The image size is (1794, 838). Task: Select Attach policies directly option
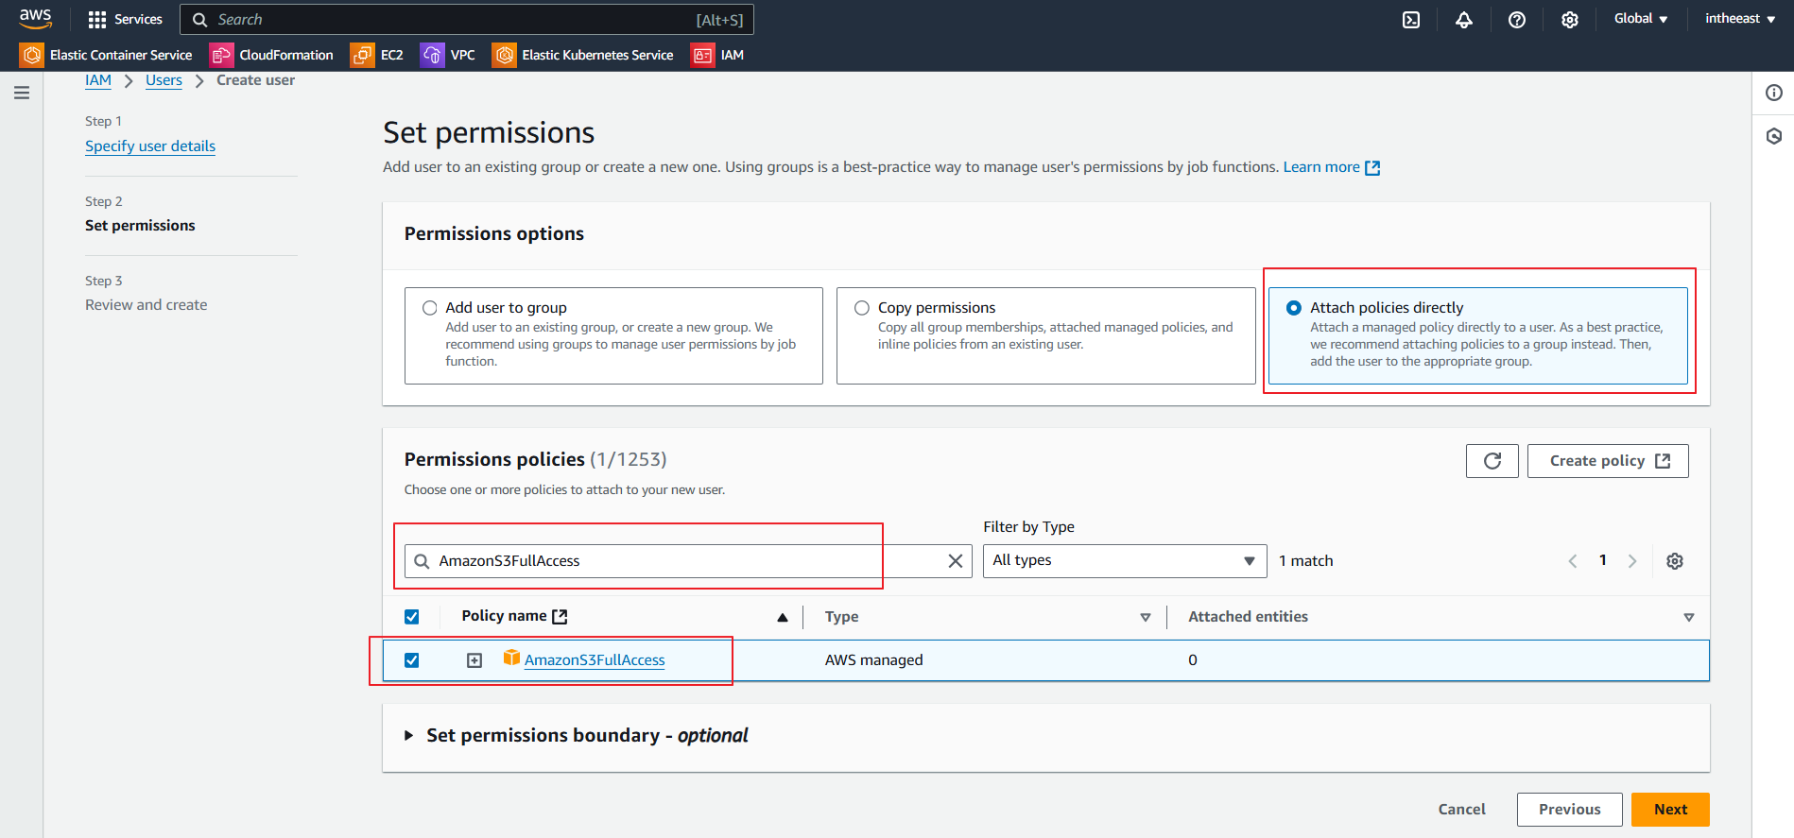pyautogui.click(x=1294, y=308)
